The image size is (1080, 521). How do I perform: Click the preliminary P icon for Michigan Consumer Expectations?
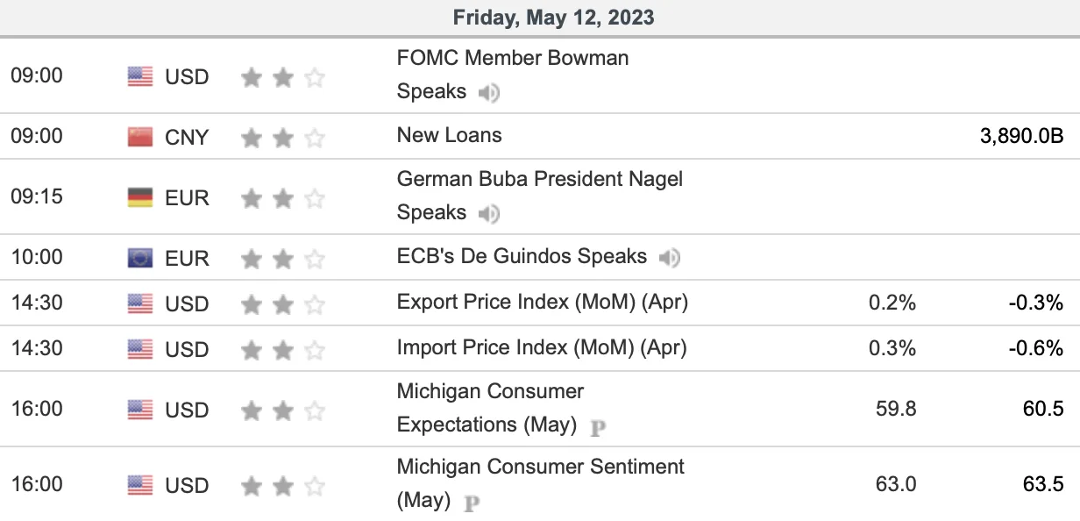click(599, 428)
